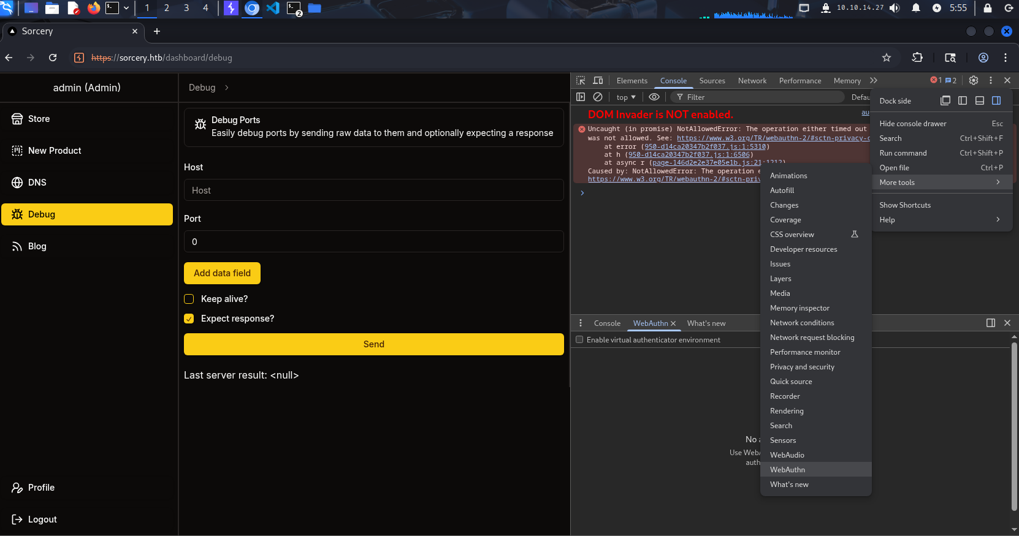Enable the Keep alive checkbox
This screenshot has width=1019, height=536.
pyautogui.click(x=189, y=299)
